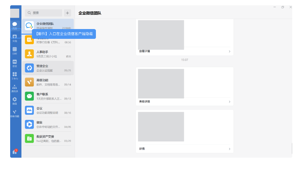Click the 客户联系 green chat icon
This screenshot has width=299, height=169.
pyautogui.click(x=29, y=96)
